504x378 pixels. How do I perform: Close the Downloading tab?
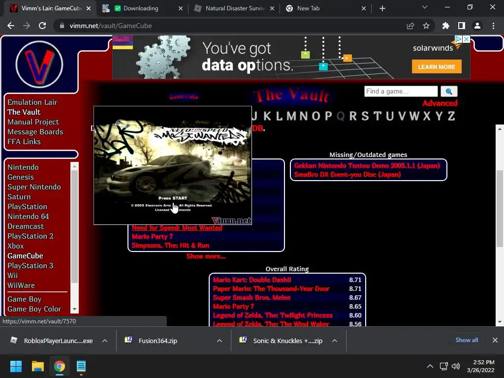pyautogui.click(x=181, y=8)
